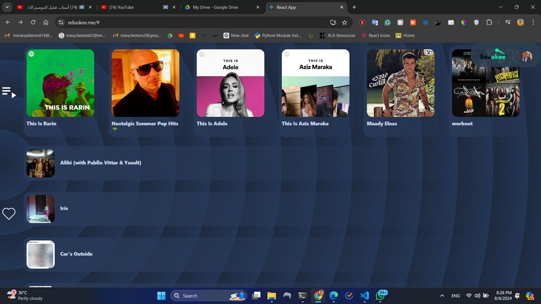Focus the eduokee.me address bar
Viewport: 541px width, 304px height.
(194, 22)
